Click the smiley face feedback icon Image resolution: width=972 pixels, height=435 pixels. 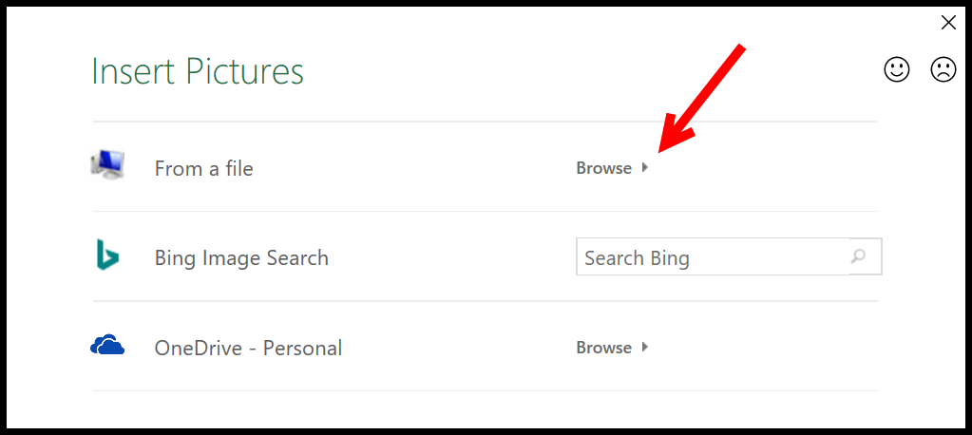(896, 69)
